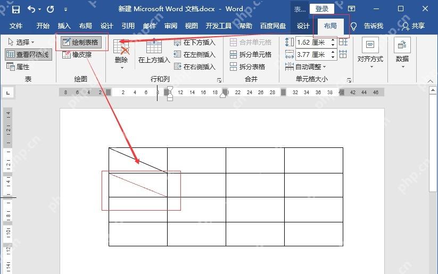Decrease column width with down spinner

[333, 57]
